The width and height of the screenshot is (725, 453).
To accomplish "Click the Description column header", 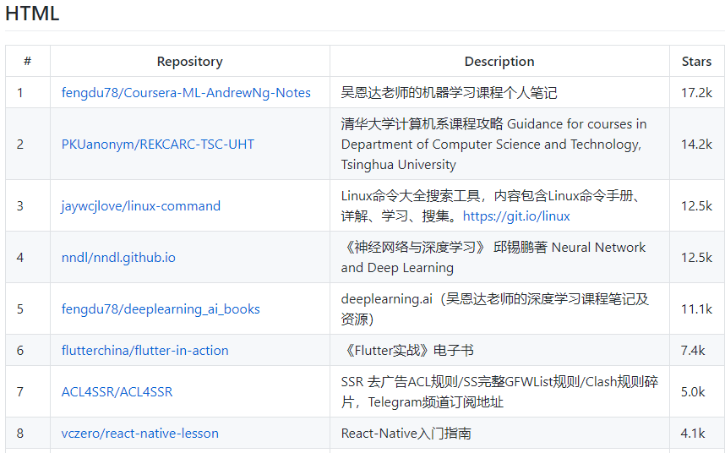I will point(499,62).
